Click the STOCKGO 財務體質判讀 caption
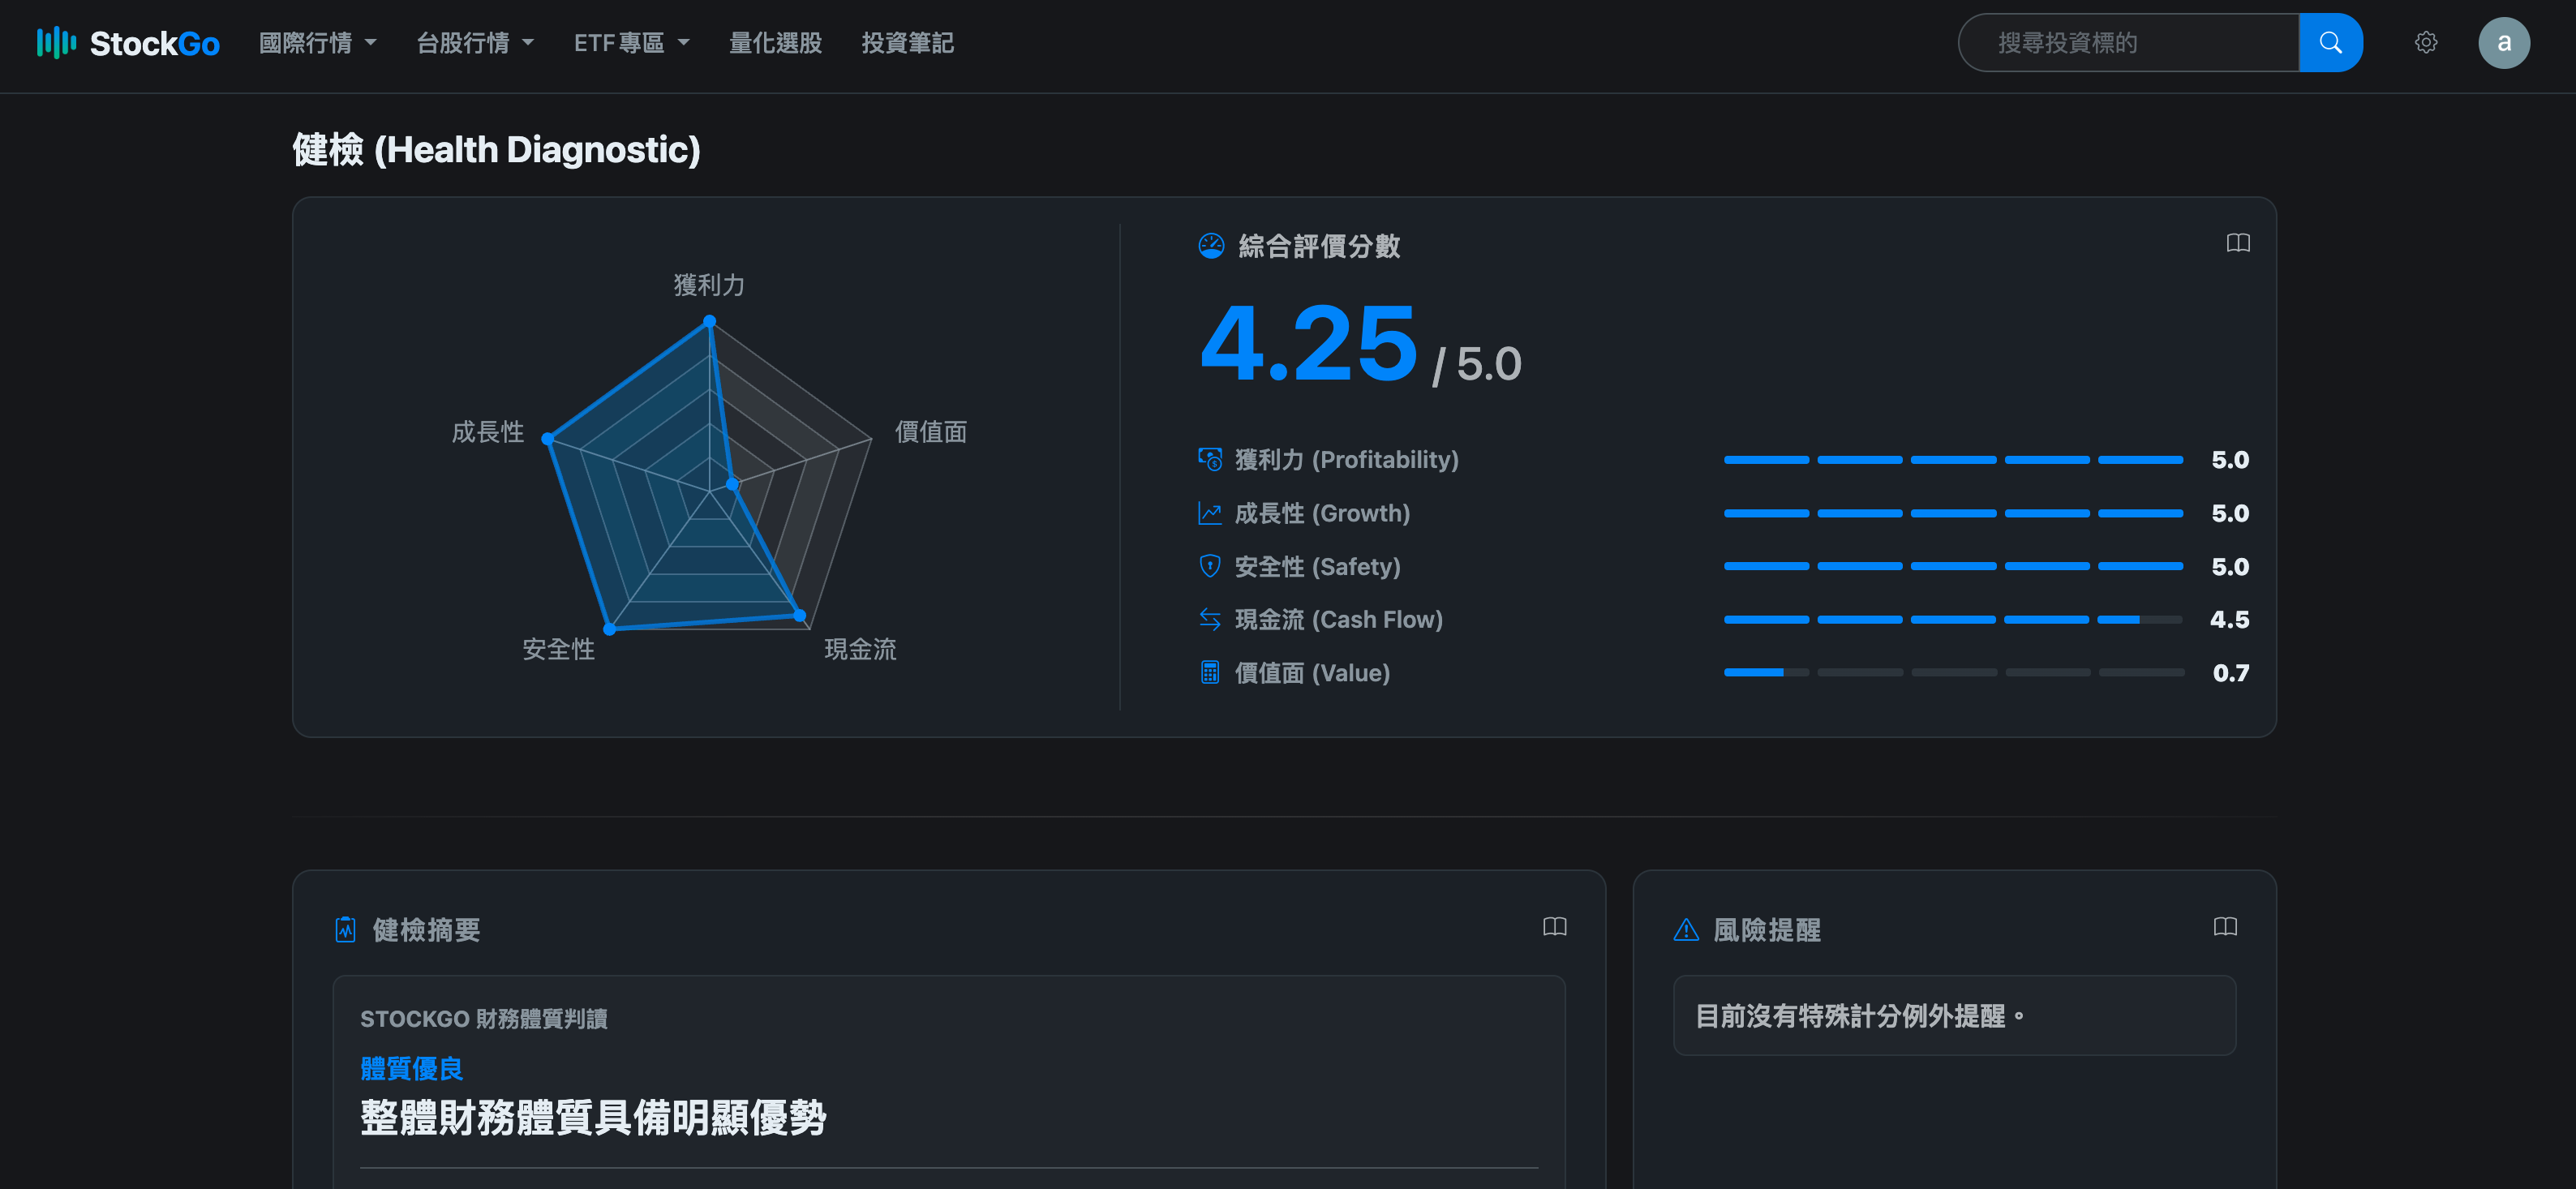Image resolution: width=2576 pixels, height=1189 pixels. coord(484,1019)
